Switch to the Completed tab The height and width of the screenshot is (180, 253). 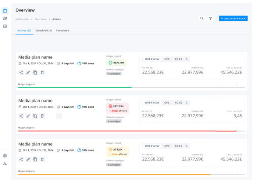click(63, 30)
